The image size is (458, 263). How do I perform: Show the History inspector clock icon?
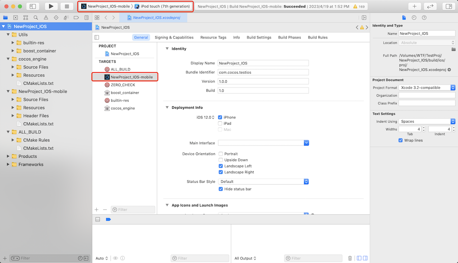414,18
